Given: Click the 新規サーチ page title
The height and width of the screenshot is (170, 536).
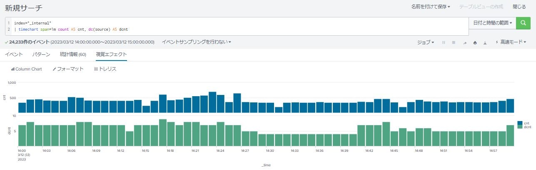Looking at the screenshot, I should coord(24,8).
